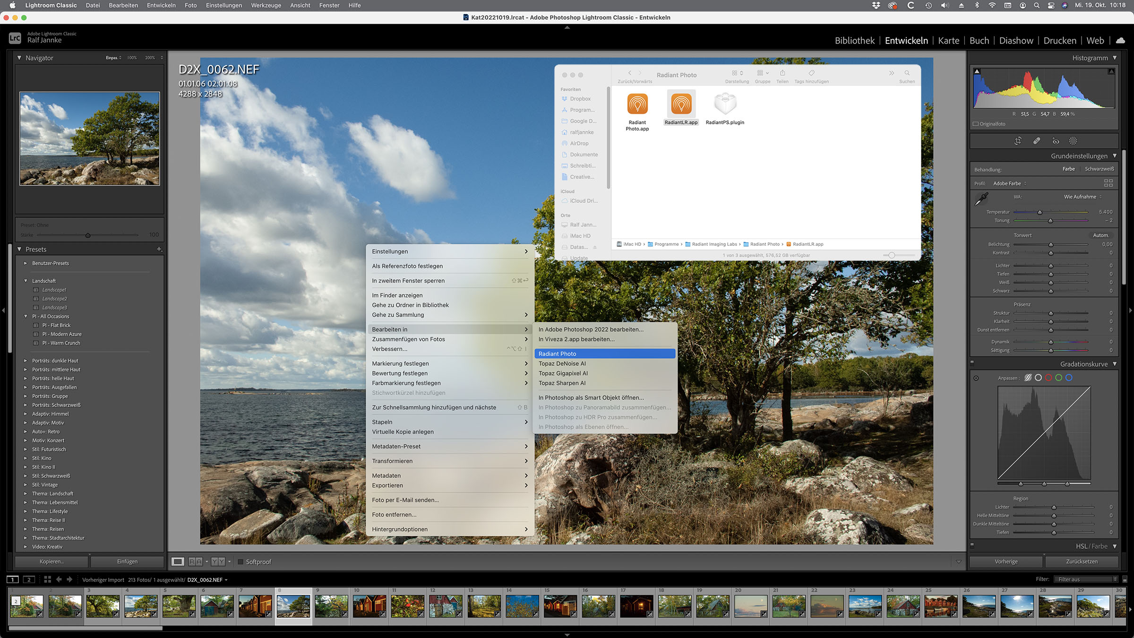The image size is (1134, 638).
Task: Open grid view from filmstrip bar
Action: [47, 579]
